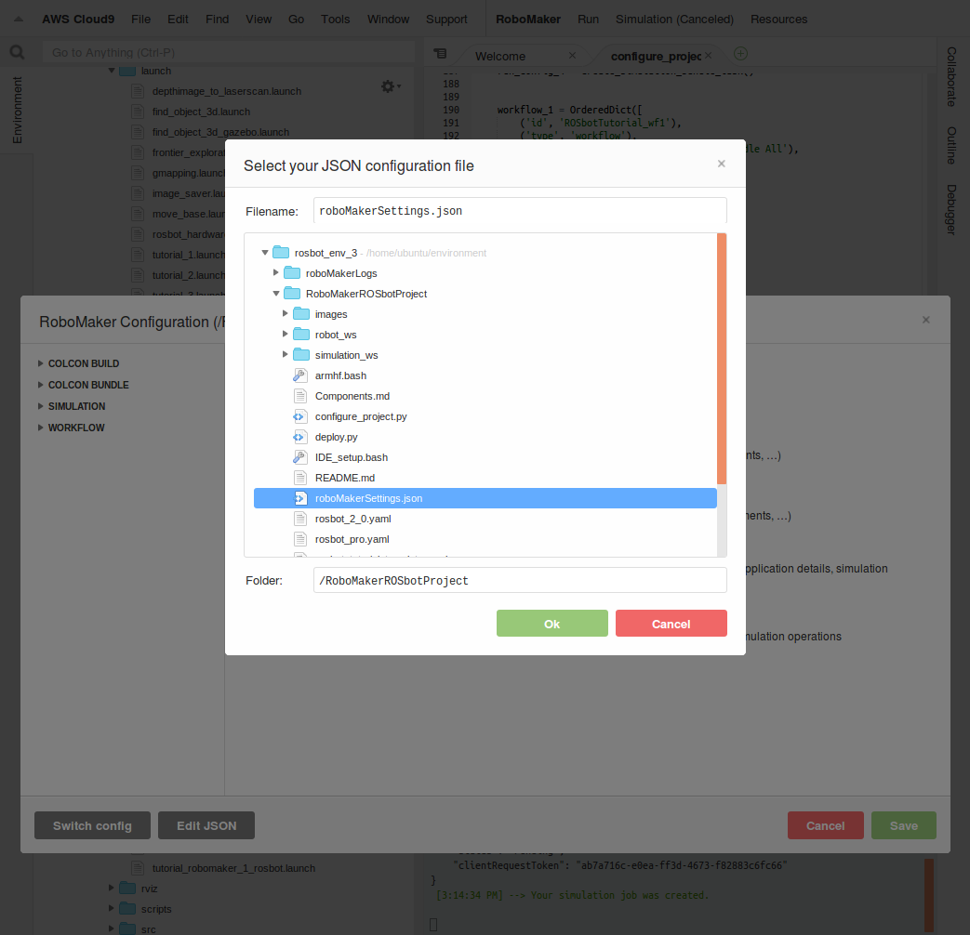Open the Tools menu
Image resolution: width=970 pixels, height=935 pixels.
pos(335,20)
